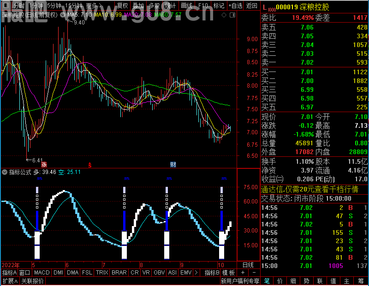Open 关联报价 related quotes

[32, 281]
